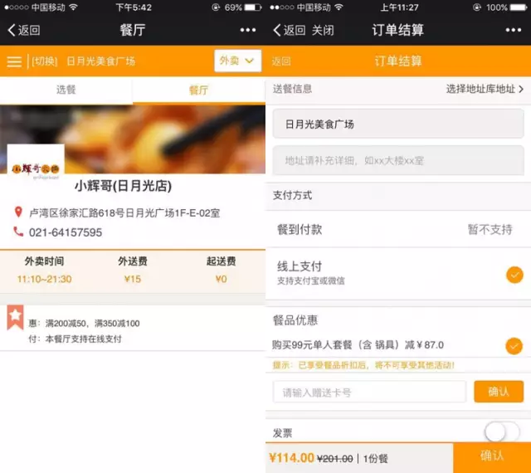Image resolution: width=531 pixels, height=473 pixels.
Task: Tap the three-dot more icon on 餐厅 header
Action: point(248,30)
